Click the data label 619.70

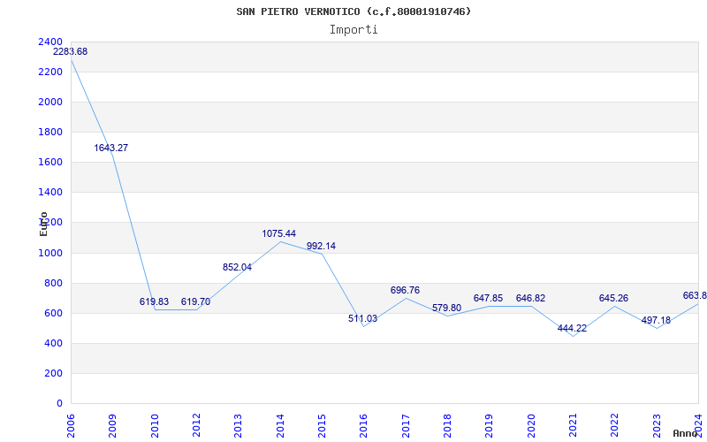[195, 301]
